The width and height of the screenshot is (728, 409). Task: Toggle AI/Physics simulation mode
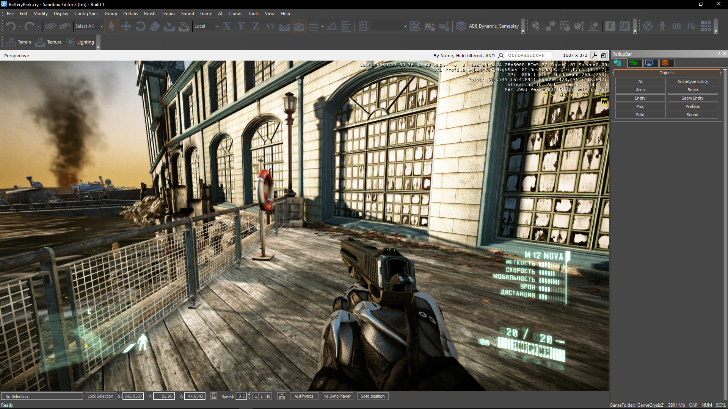tap(304, 396)
